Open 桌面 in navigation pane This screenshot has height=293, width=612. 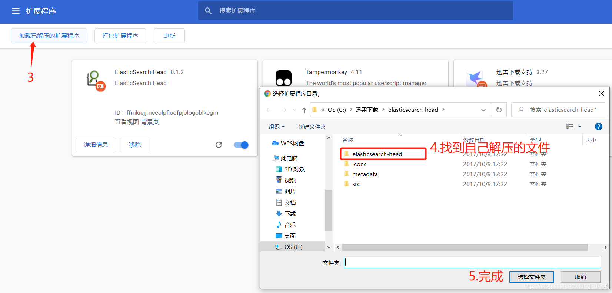pos(286,236)
